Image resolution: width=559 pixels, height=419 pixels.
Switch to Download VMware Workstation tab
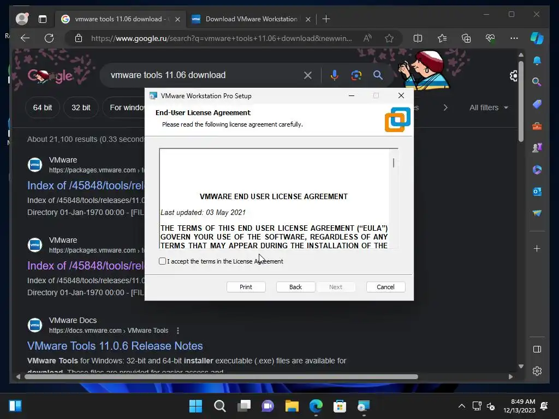(251, 19)
